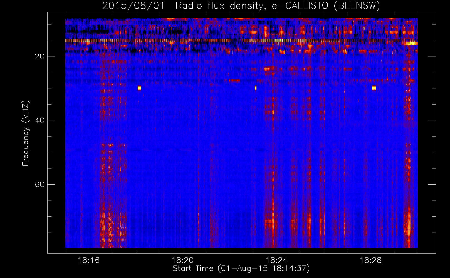Click the 'Start Time (01-Aug-15 18:14:37)' label
Screen dimensions: 450x278
click(241, 269)
